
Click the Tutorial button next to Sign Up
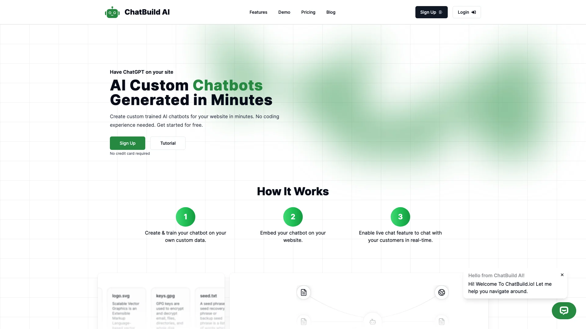coord(168,143)
